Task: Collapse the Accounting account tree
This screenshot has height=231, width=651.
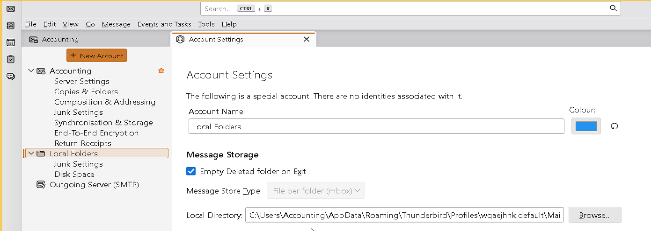Action: tap(31, 71)
